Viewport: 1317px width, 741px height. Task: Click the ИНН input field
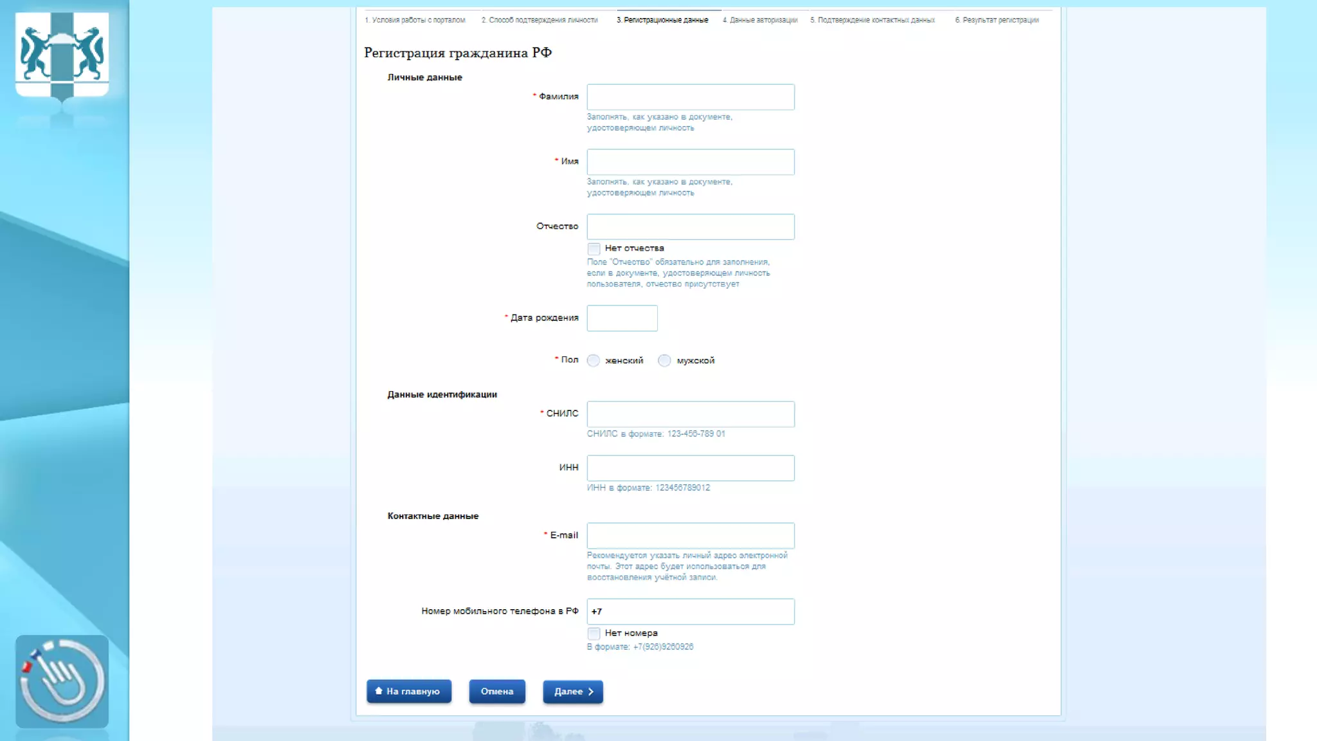[690, 468]
